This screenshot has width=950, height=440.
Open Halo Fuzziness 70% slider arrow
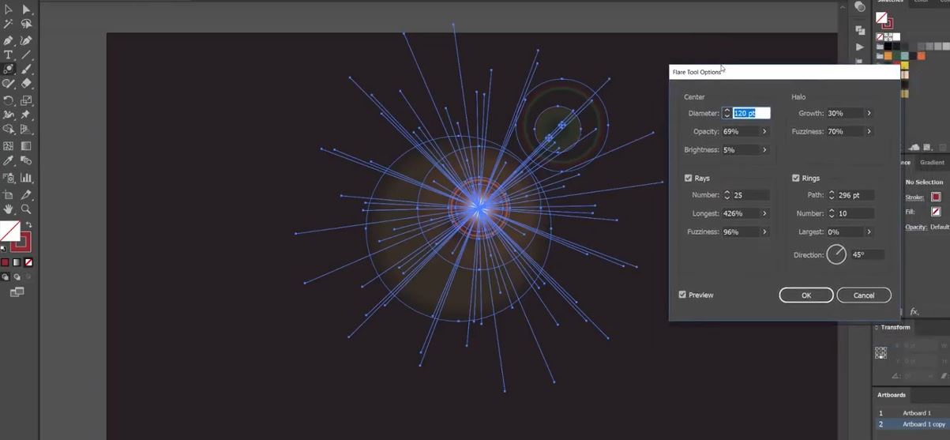pos(869,132)
